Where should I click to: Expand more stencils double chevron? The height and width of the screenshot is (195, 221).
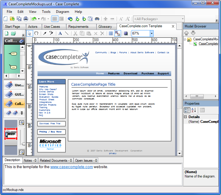[22, 113]
